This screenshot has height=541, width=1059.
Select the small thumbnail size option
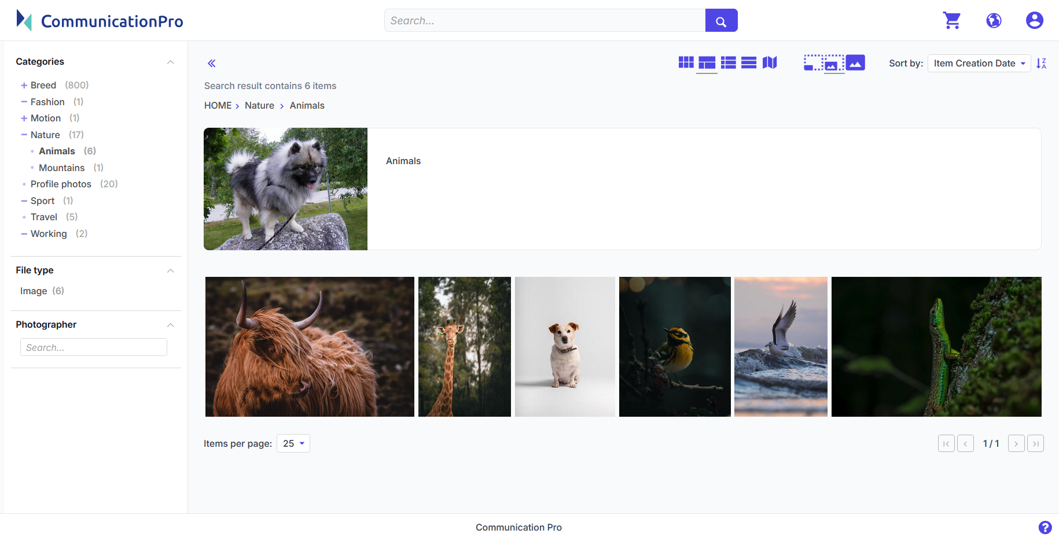click(812, 62)
